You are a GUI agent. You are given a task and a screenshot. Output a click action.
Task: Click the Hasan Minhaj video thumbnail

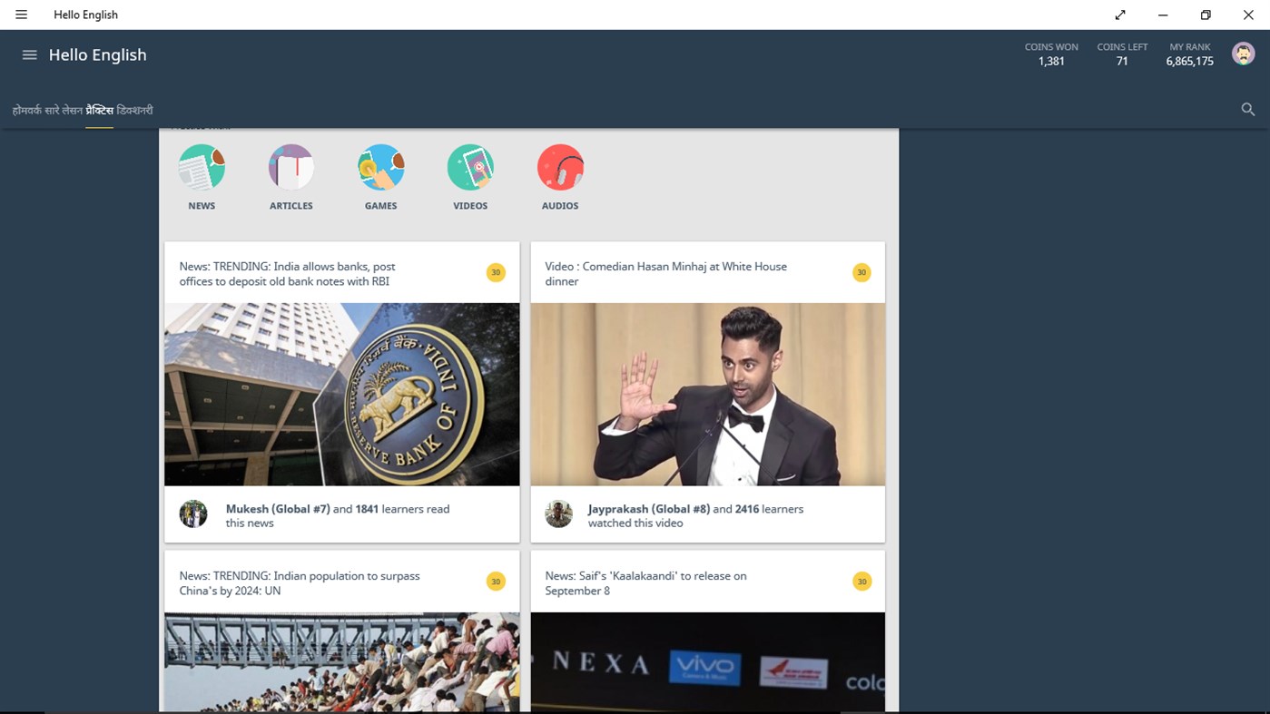pyautogui.click(x=708, y=395)
